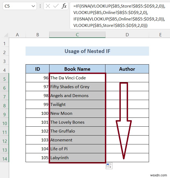Click the formula bar options dots
The image size is (170, 178).
point(40,6)
